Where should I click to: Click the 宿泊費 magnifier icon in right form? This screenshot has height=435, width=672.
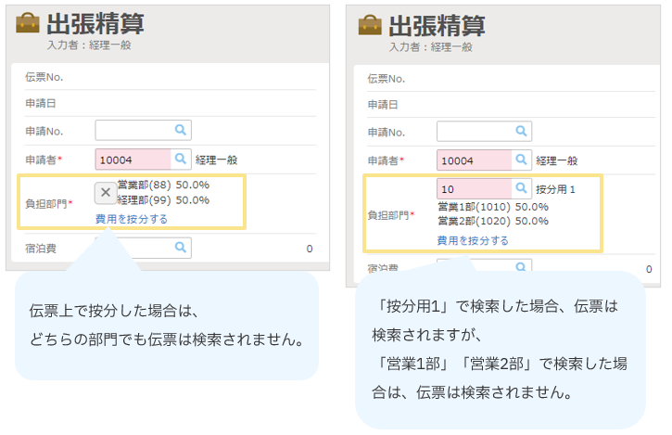[x=523, y=267]
